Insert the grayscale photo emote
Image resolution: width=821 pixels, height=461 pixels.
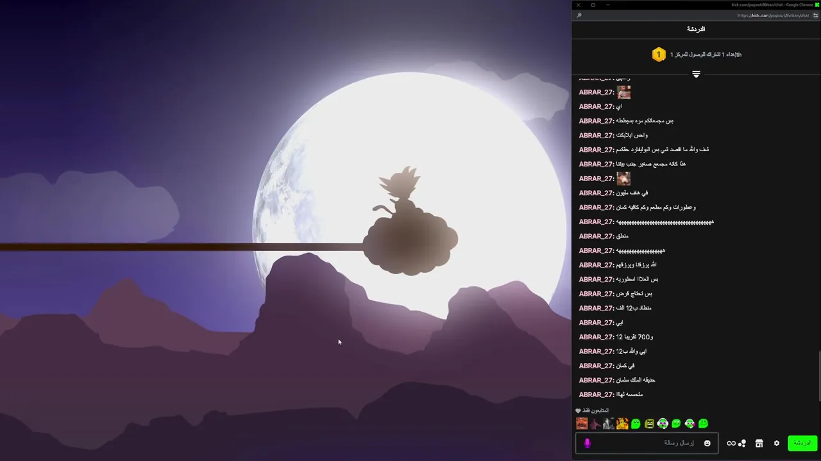coord(609,423)
